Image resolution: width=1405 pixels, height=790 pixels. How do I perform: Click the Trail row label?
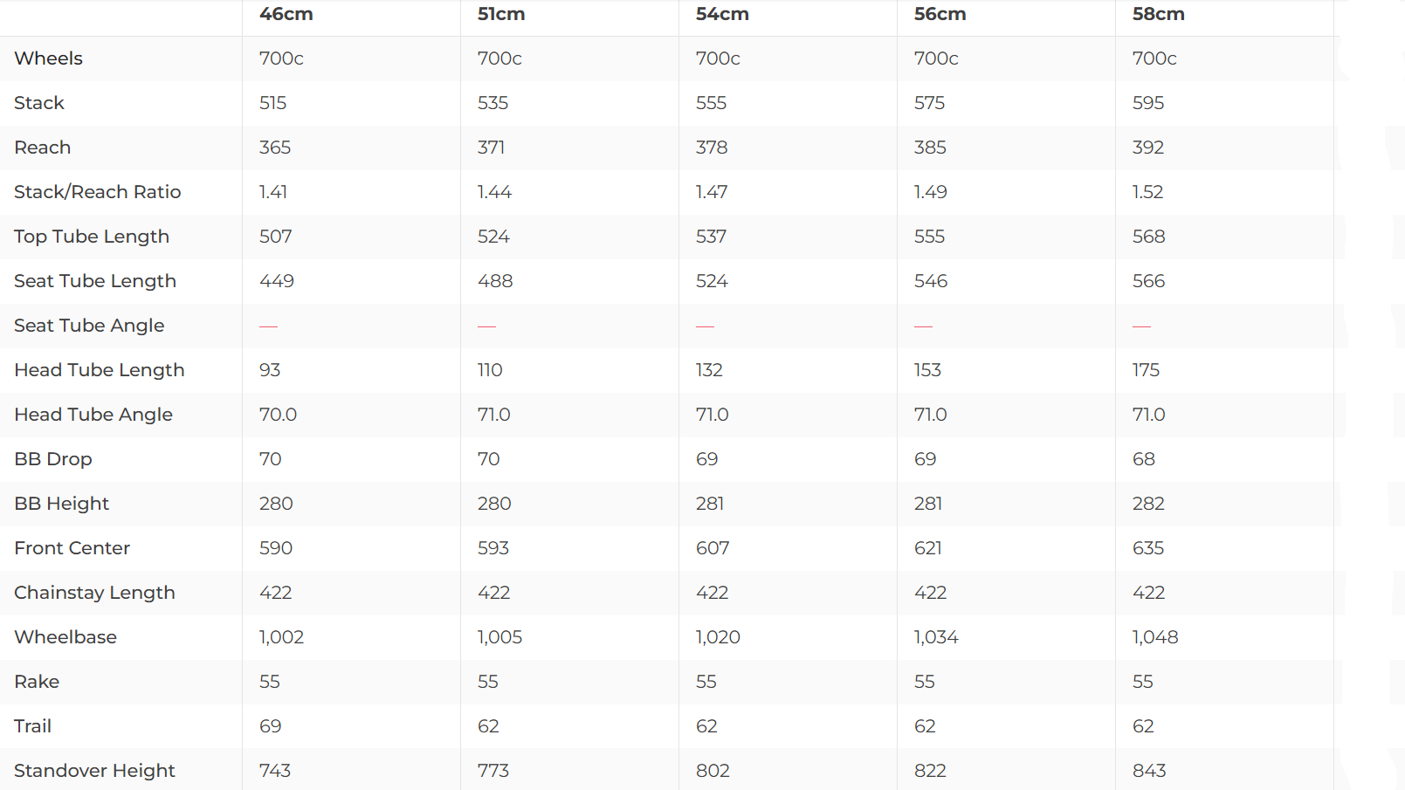pyautogui.click(x=32, y=726)
